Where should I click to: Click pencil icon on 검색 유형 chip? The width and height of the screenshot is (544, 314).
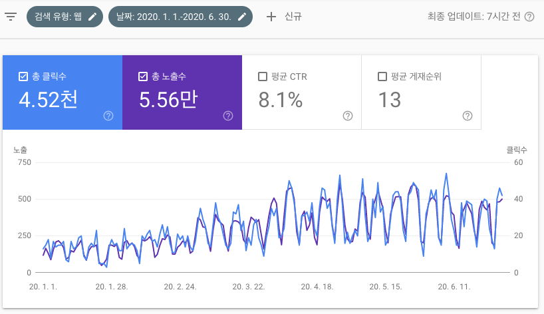92,17
